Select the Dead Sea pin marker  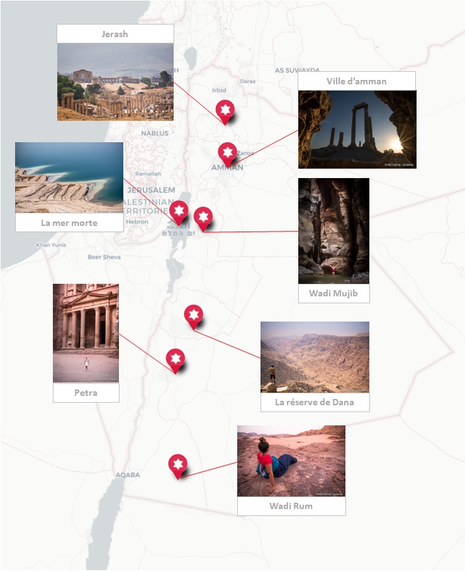click(x=179, y=212)
